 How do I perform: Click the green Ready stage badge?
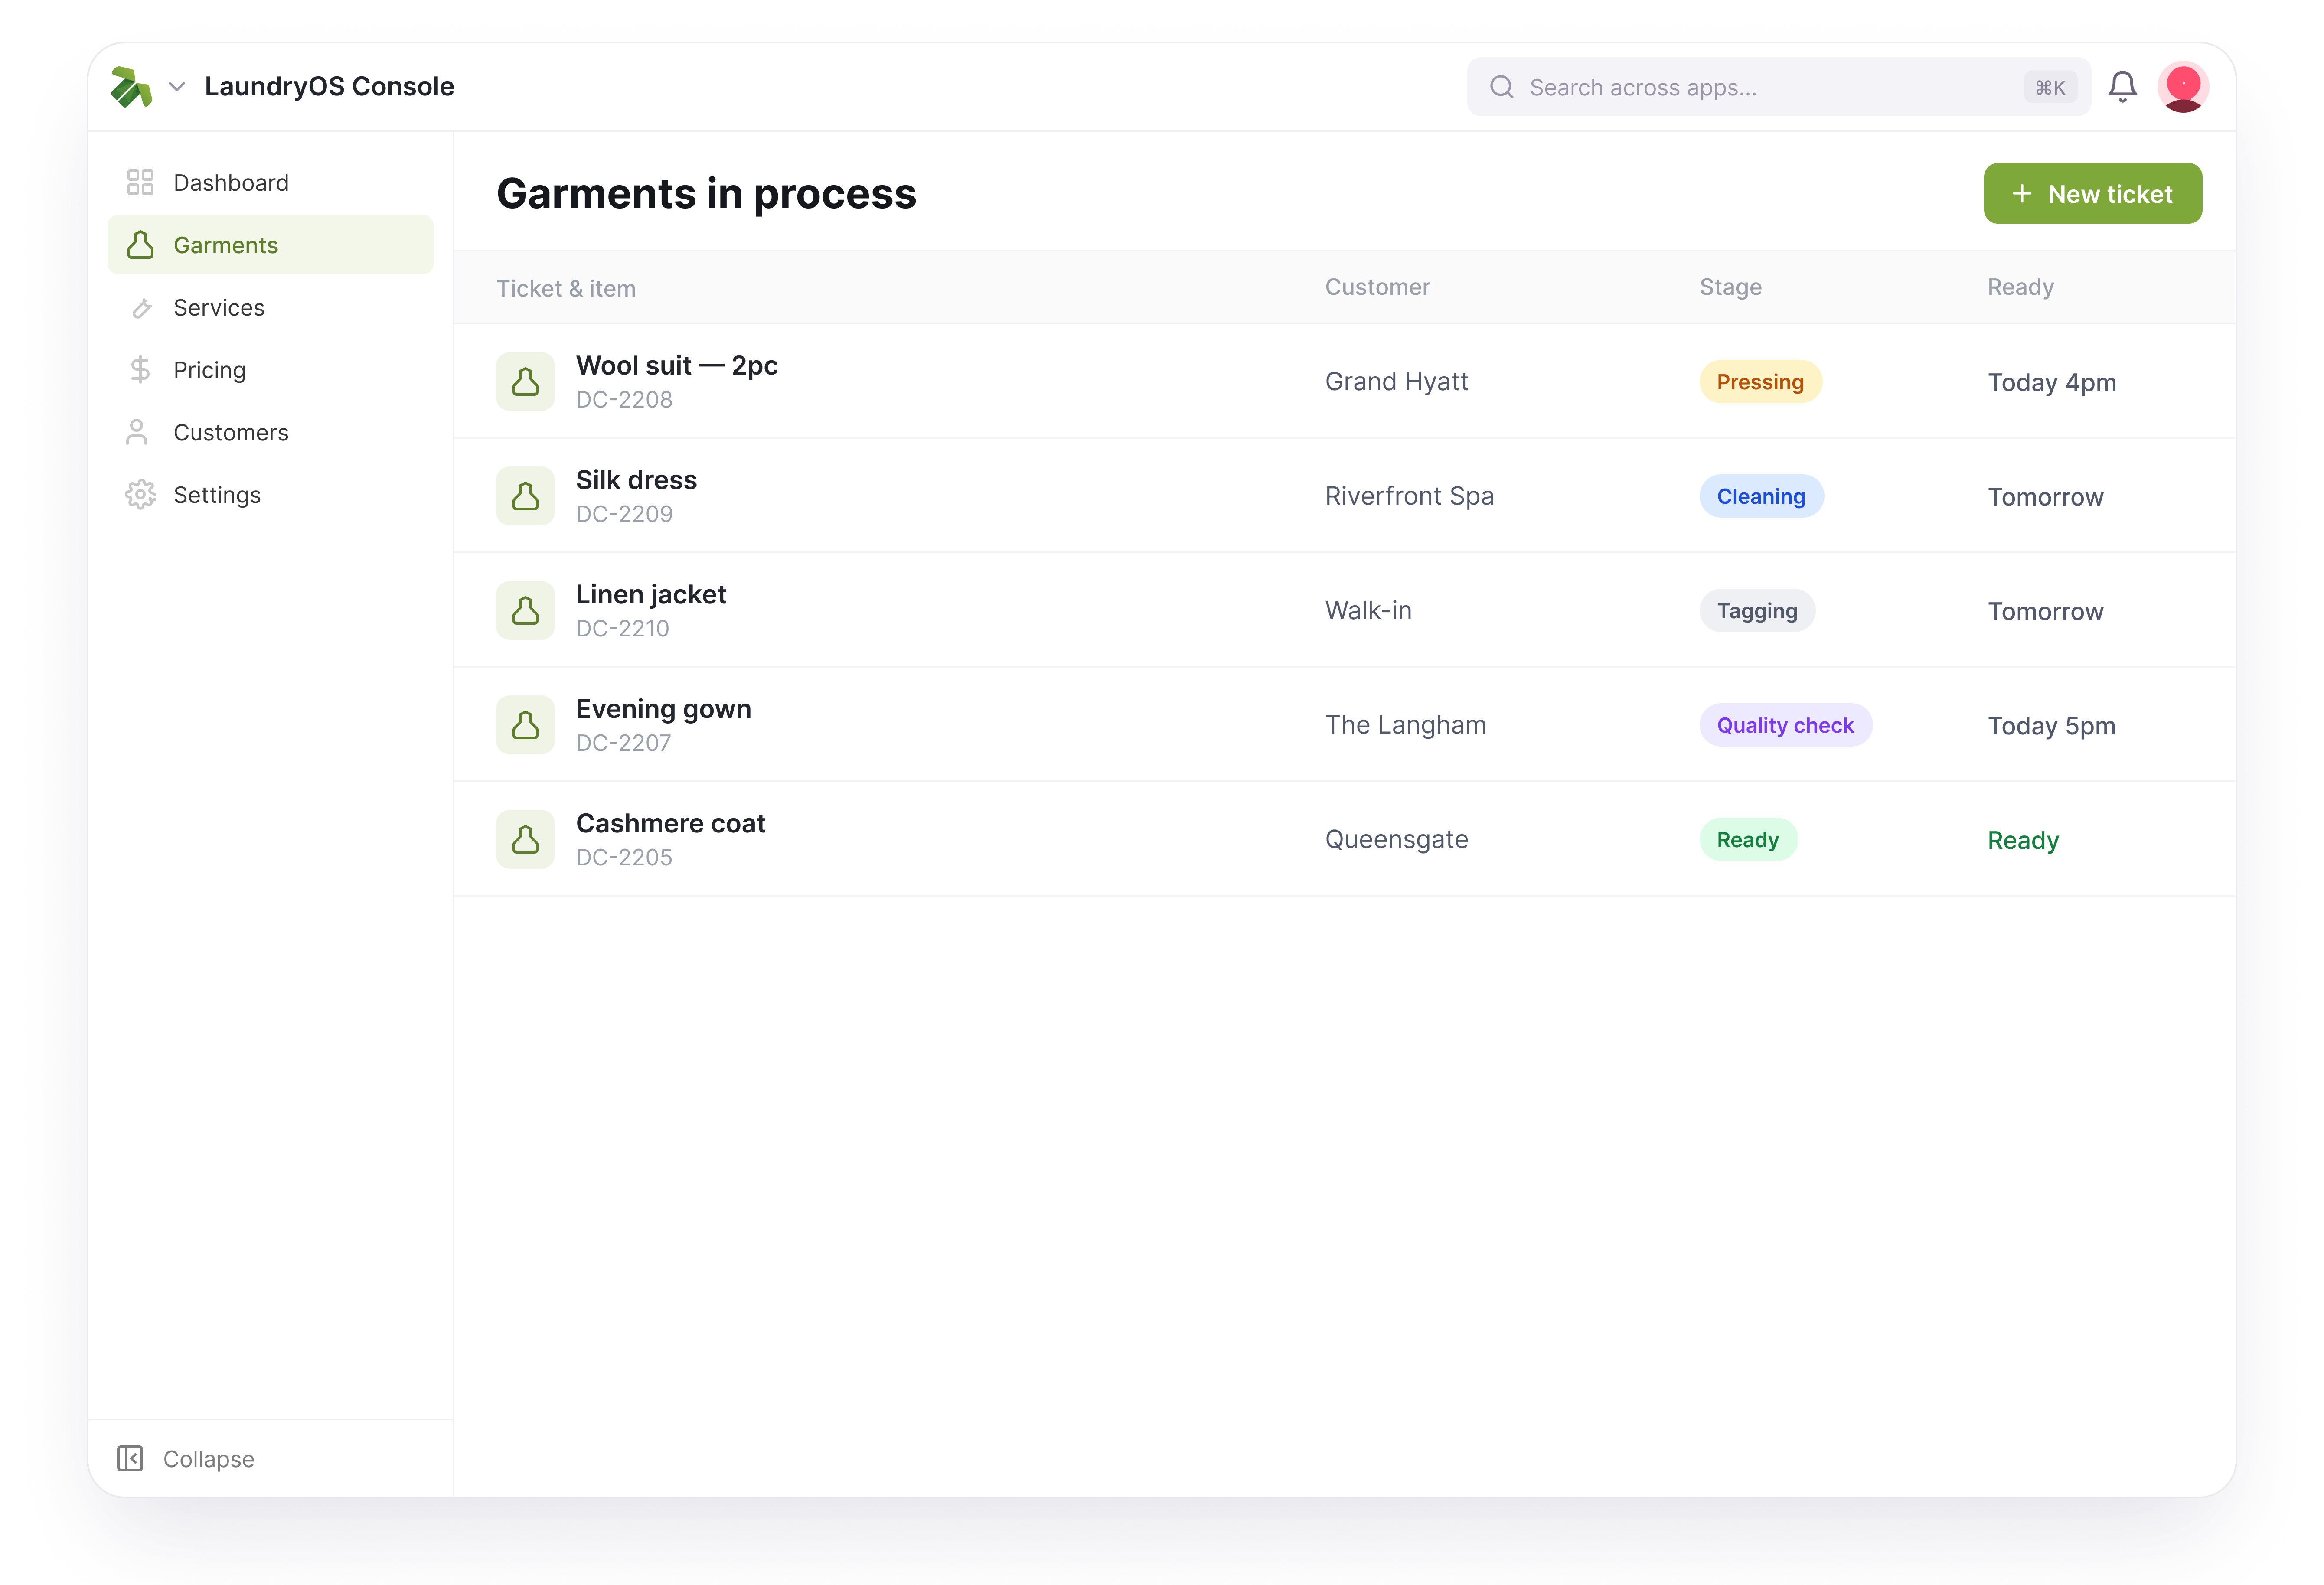tap(1748, 839)
